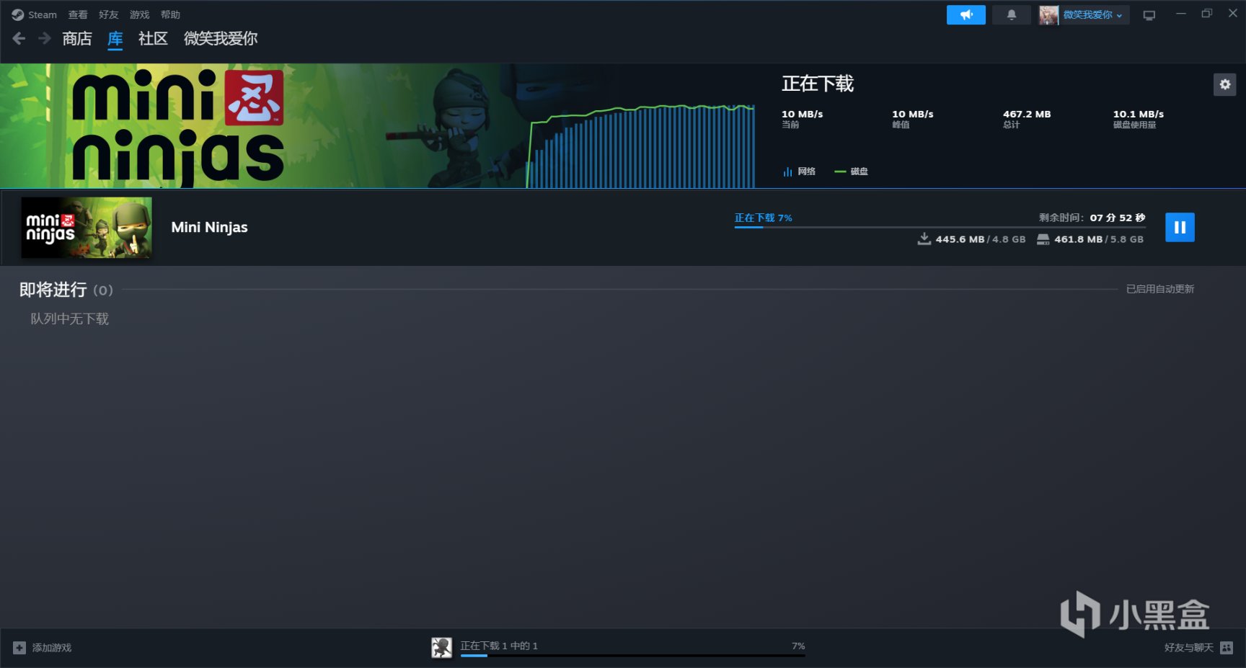Open the notifications bell
This screenshot has height=668, width=1246.
point(1012,14)
